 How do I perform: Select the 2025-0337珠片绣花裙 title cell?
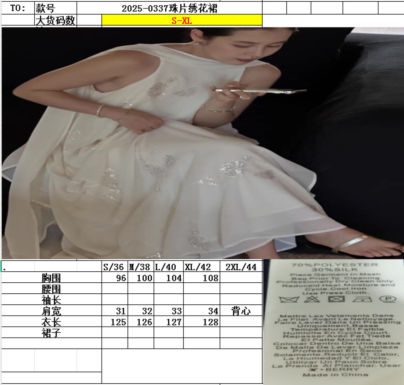point(170,8)
